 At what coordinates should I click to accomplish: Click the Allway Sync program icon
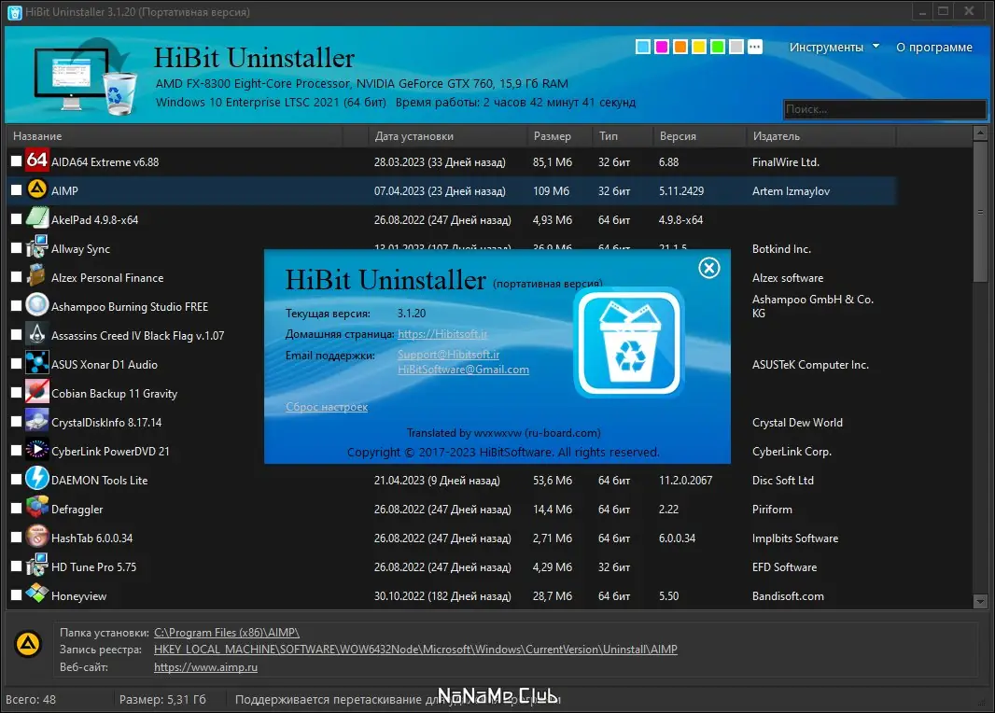(36, 247)
